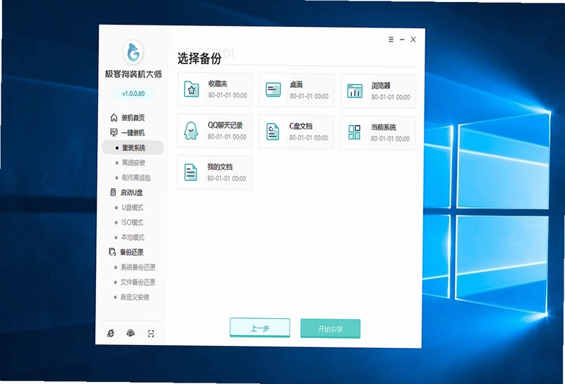The height and width of the screenshot is (384, 565).
Task: Click the scan frame icon at sidebar bottom
Action: click(x=151, y=334)
